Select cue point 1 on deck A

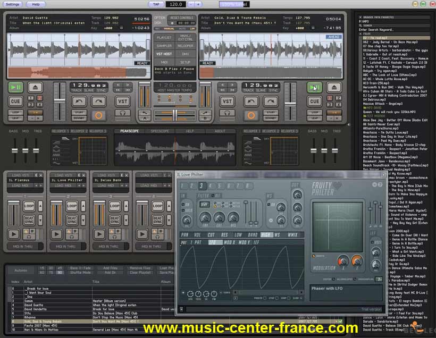[31, 98]
